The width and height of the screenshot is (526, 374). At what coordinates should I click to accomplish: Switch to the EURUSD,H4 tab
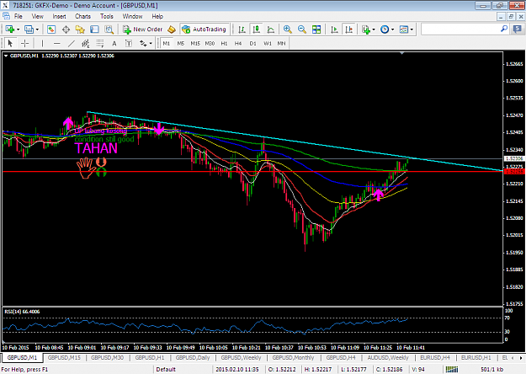[435, 357]
